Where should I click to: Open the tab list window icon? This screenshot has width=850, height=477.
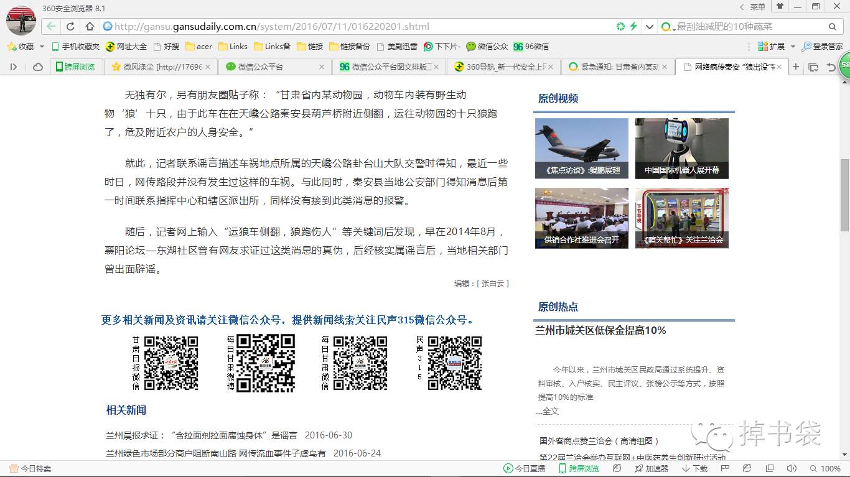point(813,67)
